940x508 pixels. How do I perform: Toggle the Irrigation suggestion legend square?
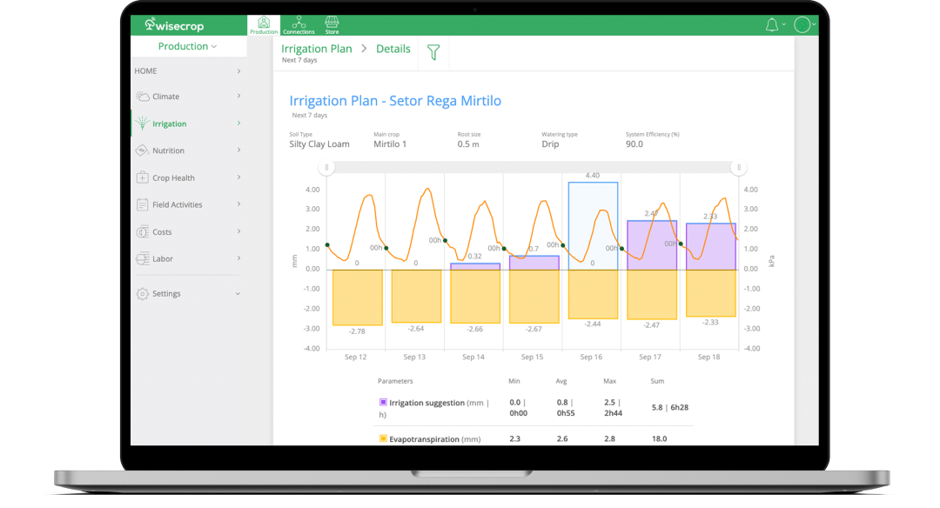click(x=383, y=403)
